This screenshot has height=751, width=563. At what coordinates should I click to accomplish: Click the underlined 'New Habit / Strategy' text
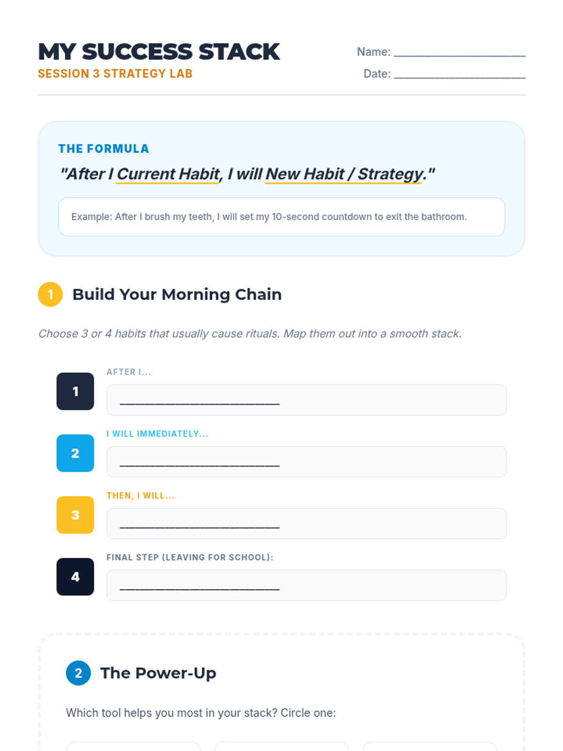tap(343, 174)
